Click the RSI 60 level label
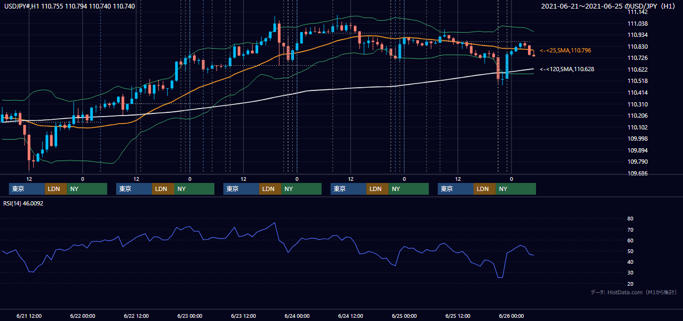The width and height of the screenshot is (683, 321). click(630, 240)
